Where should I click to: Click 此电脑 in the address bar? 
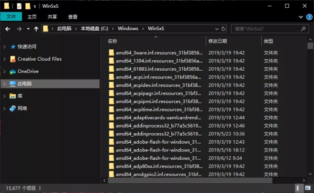[x=64, y=28]
